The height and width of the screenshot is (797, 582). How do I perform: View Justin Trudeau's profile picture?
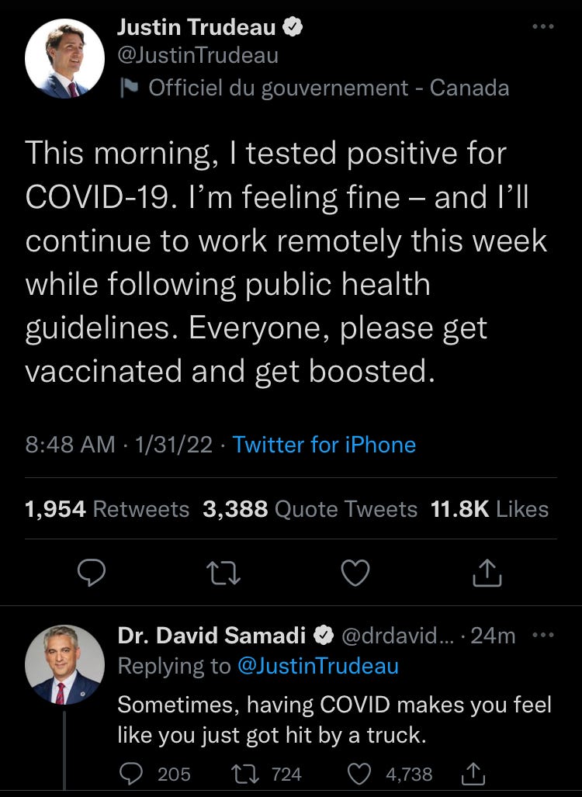point(64,58)
